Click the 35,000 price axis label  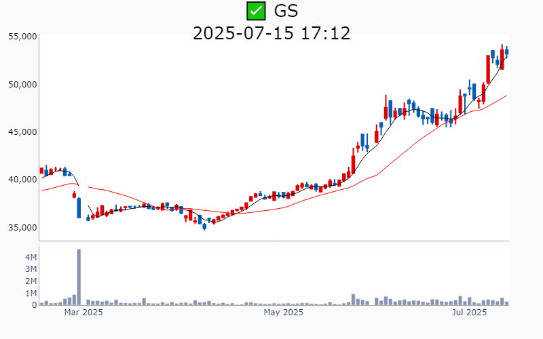click(x=22, y=228)
